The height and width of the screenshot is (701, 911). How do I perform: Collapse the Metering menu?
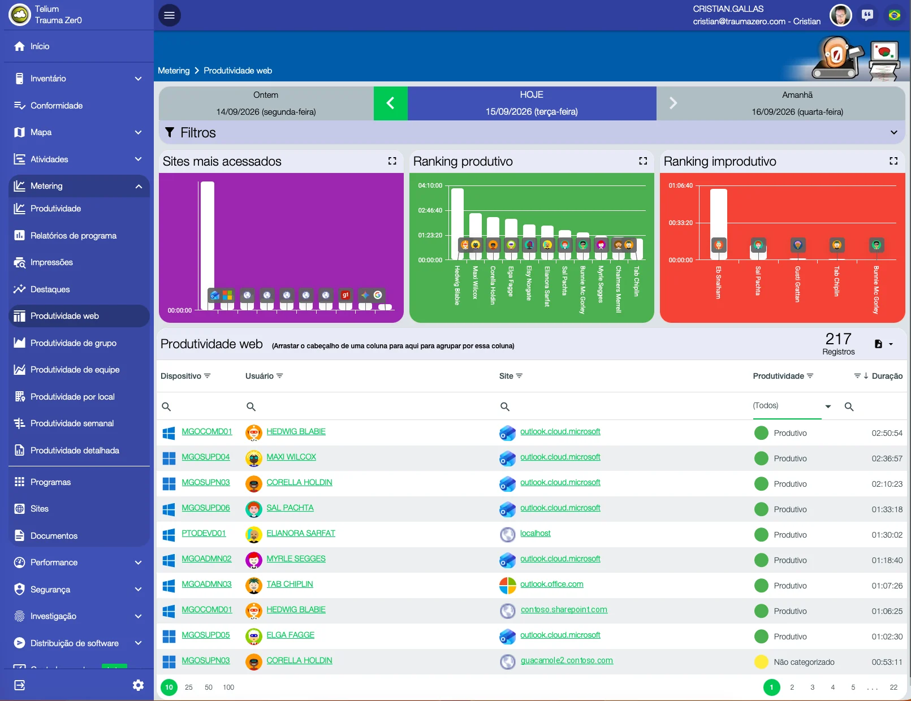[79, 186]
